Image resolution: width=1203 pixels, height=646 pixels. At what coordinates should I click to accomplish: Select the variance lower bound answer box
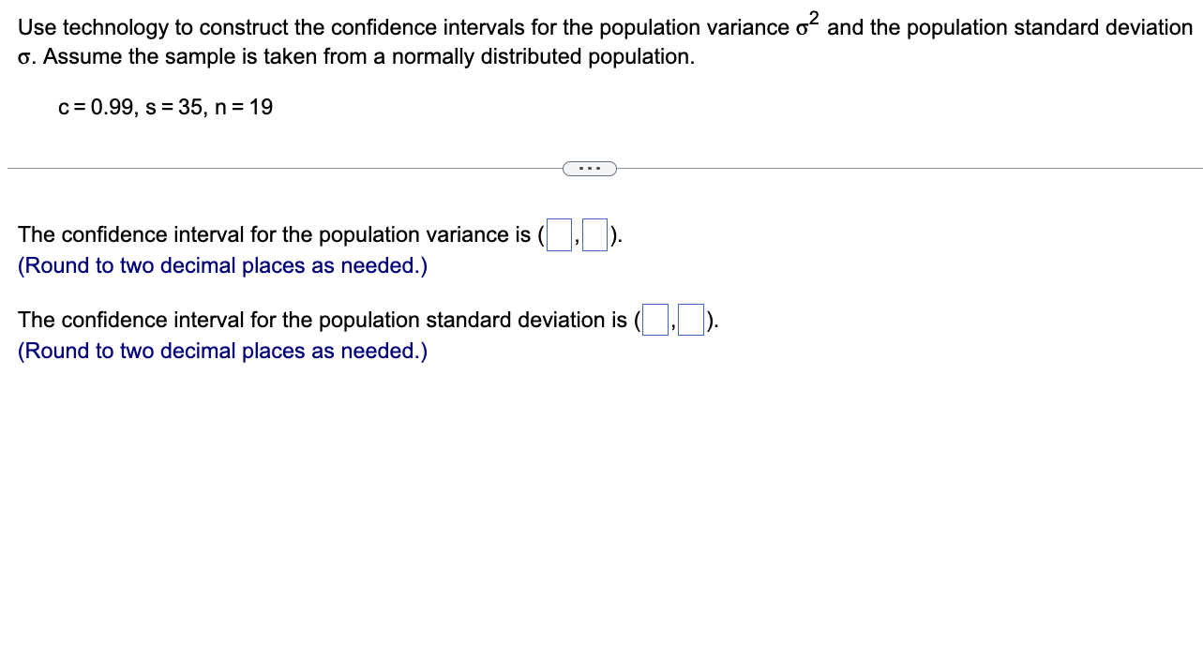pyautogui.click(x=559, y=235)
